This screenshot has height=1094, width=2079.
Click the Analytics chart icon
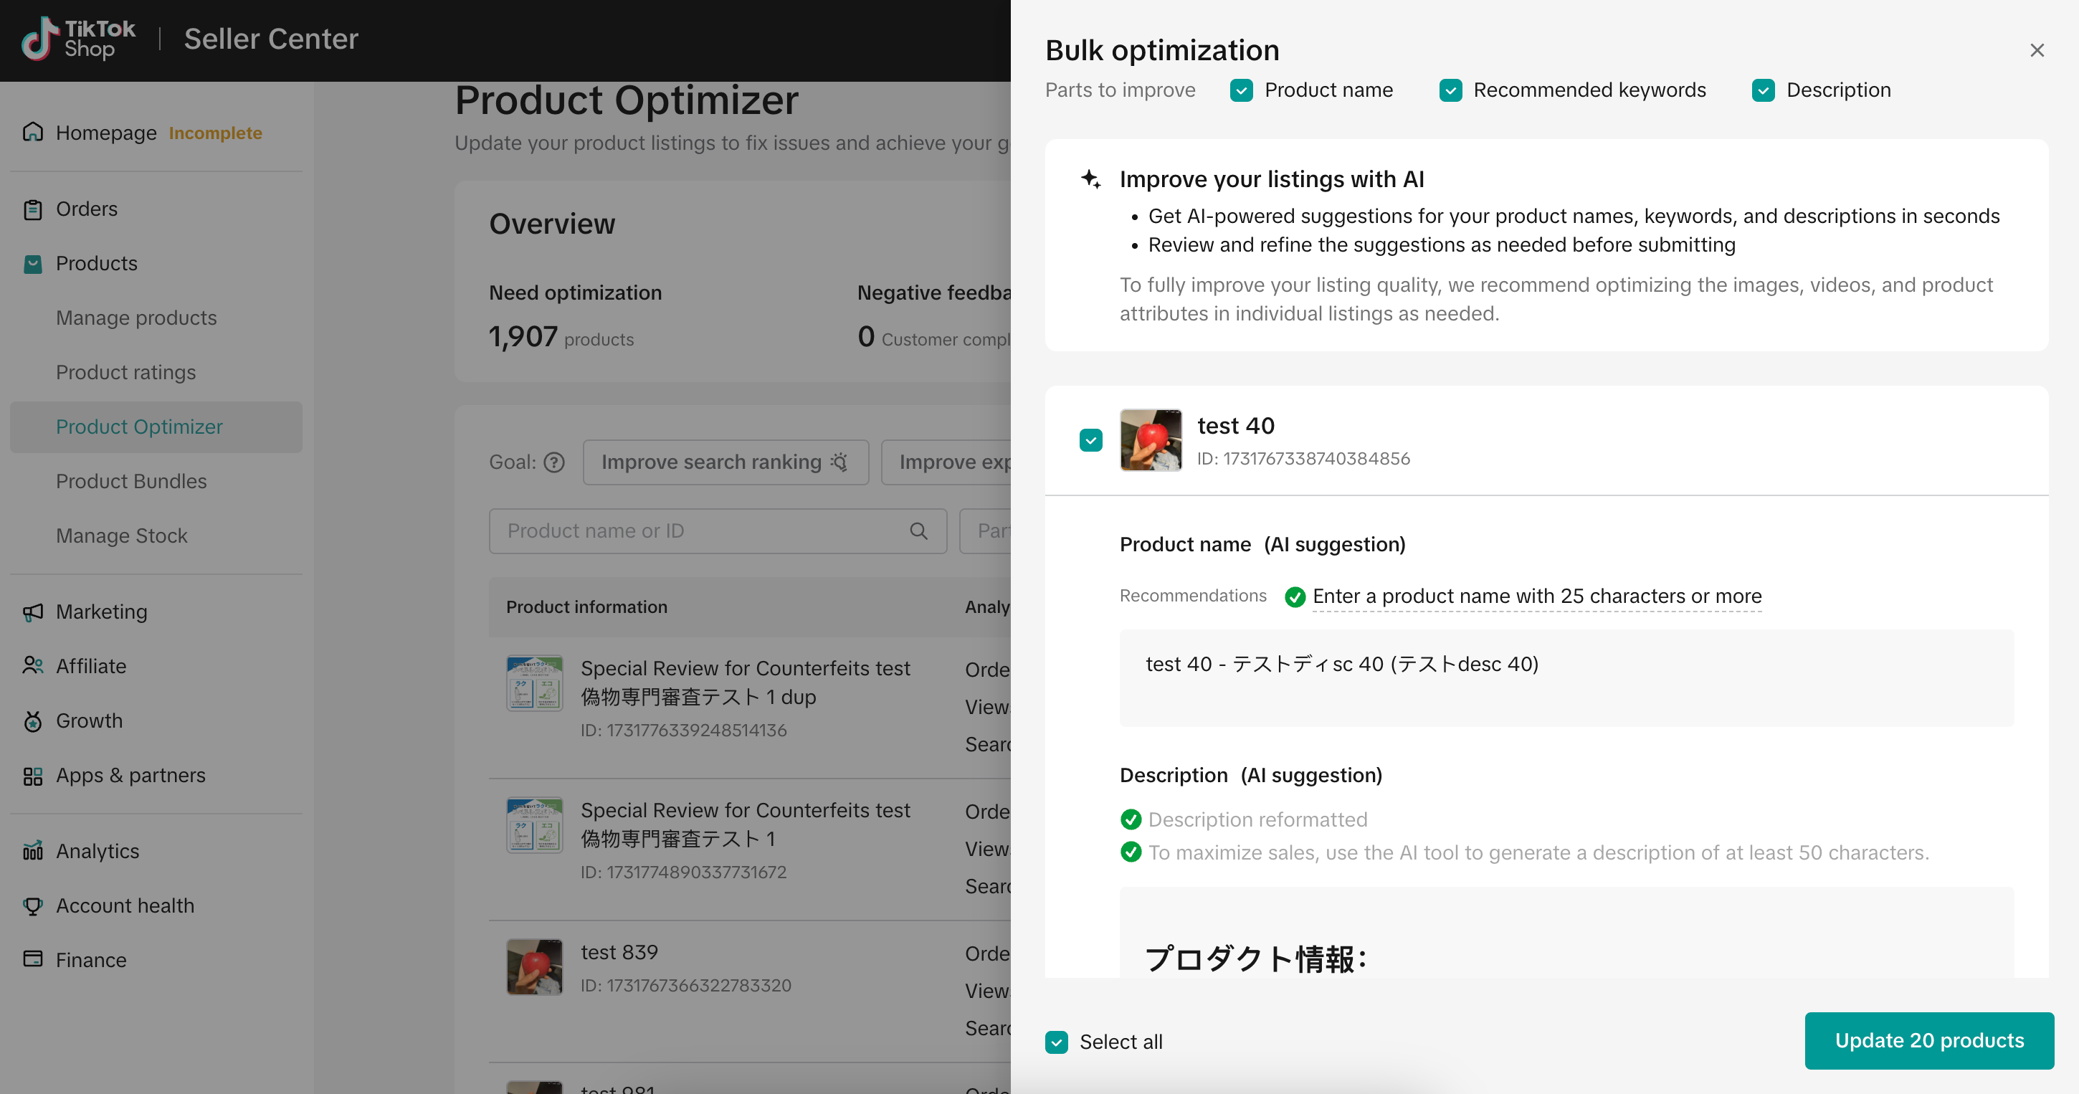click(33, 851)
